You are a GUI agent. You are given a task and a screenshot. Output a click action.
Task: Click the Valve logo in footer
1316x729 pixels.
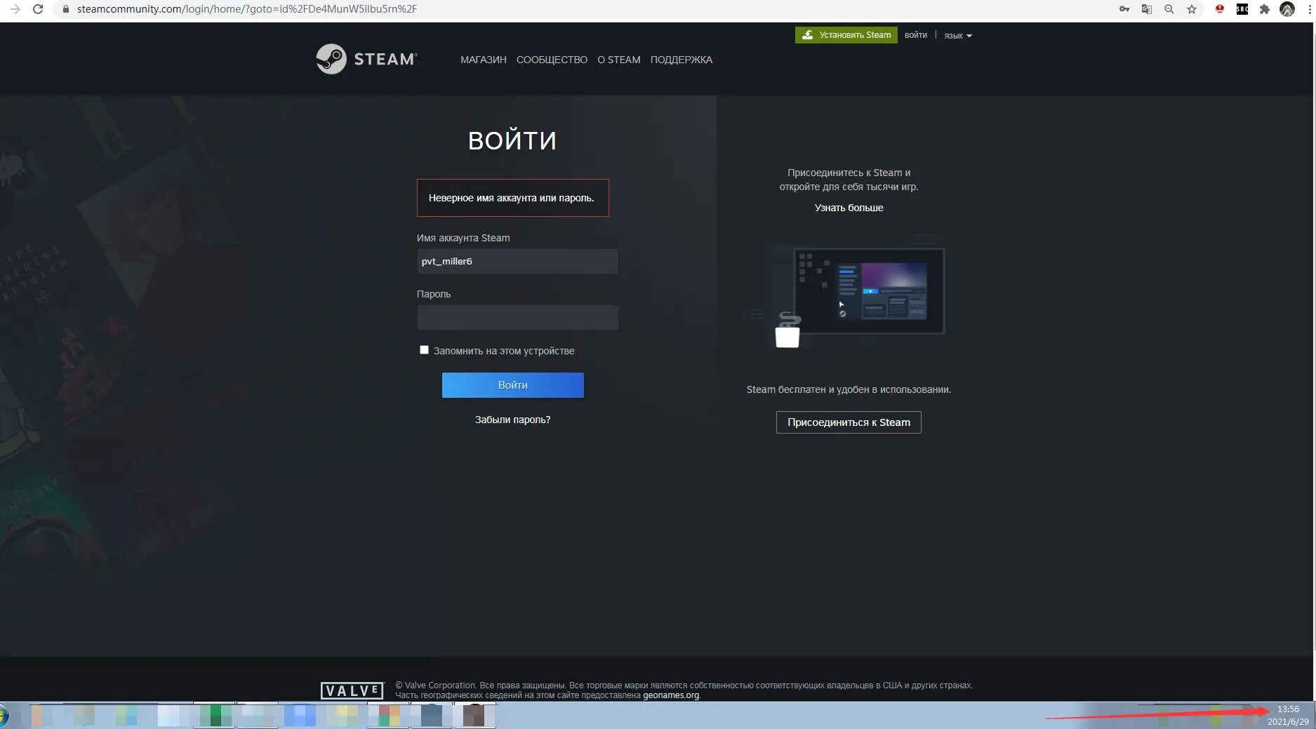(x=352, y=690)
